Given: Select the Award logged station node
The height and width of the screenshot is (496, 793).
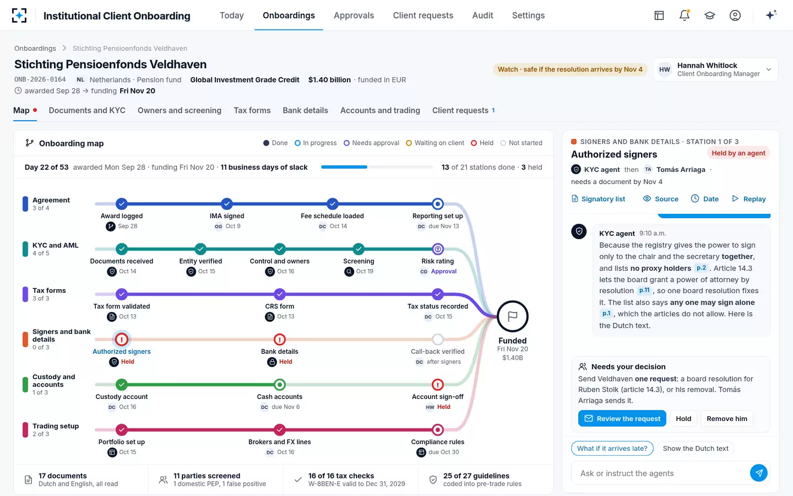Looking at the screenshot, I should 122,204.
